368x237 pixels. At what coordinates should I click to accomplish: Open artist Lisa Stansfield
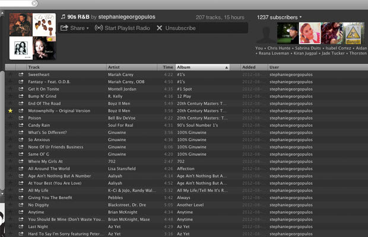point(122,169)
